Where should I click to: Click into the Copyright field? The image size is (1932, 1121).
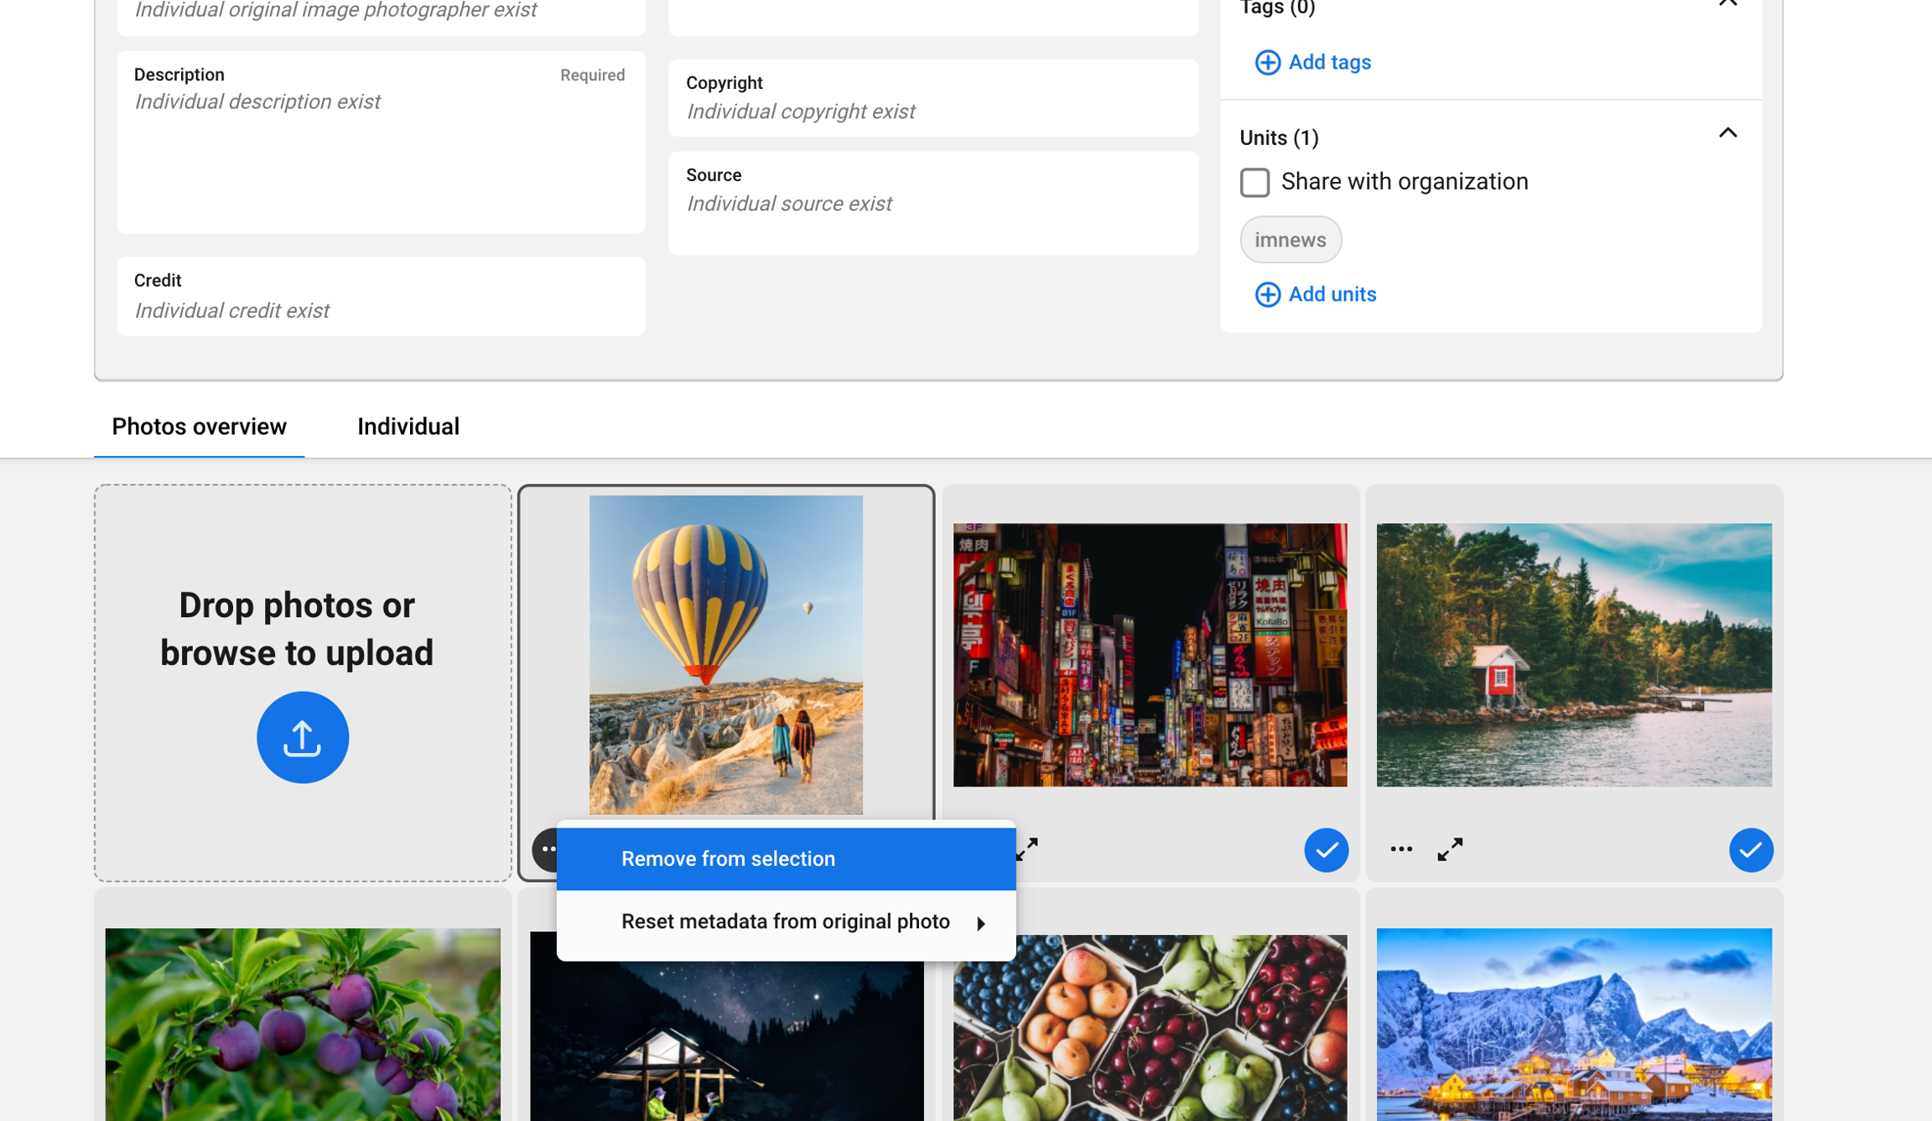click(x=932, y=111)
